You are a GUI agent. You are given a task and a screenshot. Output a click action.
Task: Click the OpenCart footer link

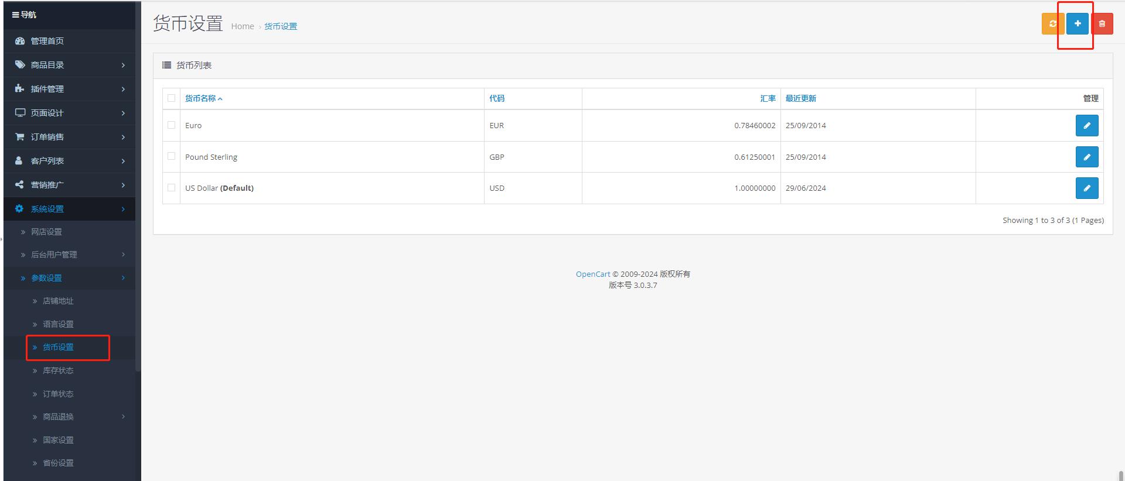(x=592, y=274)
